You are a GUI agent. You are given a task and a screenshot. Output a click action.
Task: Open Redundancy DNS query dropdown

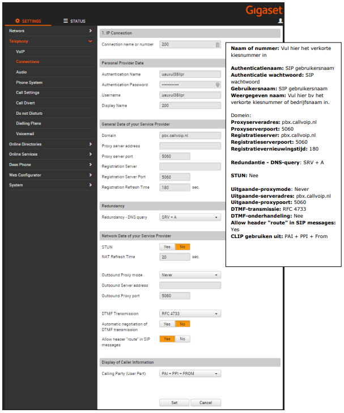click(x=190, y=218)
